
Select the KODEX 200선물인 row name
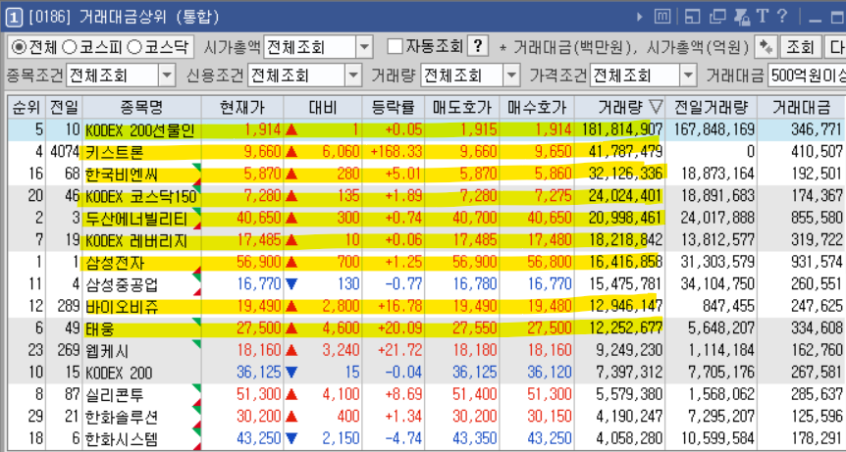pyautogui.click(x=139, y=130)
